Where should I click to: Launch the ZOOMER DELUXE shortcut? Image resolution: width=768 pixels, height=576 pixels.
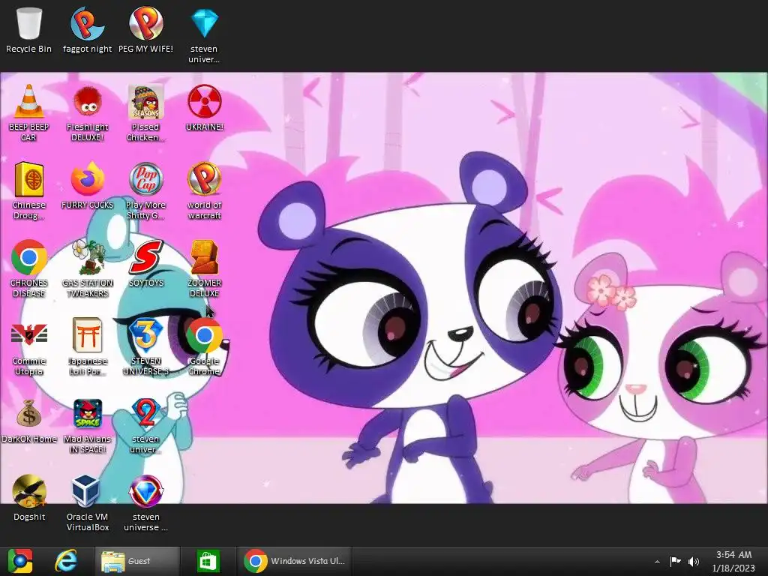(204, 269)
